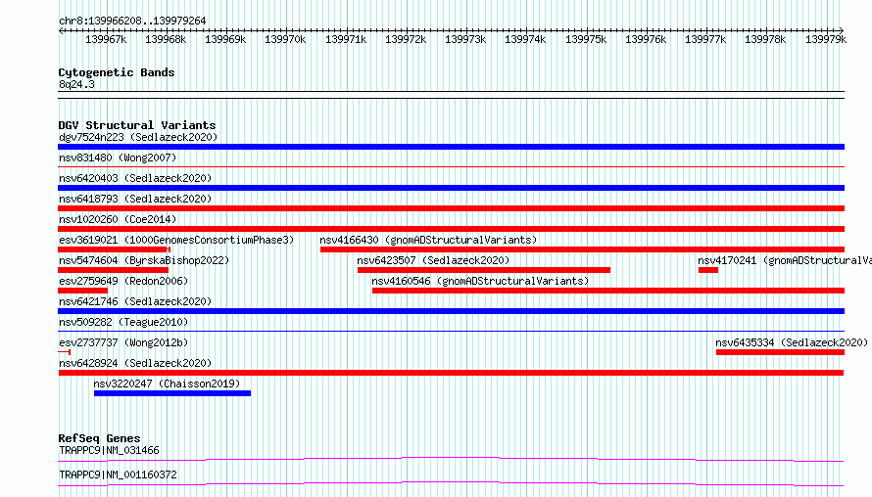The width and height of the screenshot is (872, 497).
Task: Click the nsv6418793 (Sedlazeck2020) label
Action: [135, 199]
